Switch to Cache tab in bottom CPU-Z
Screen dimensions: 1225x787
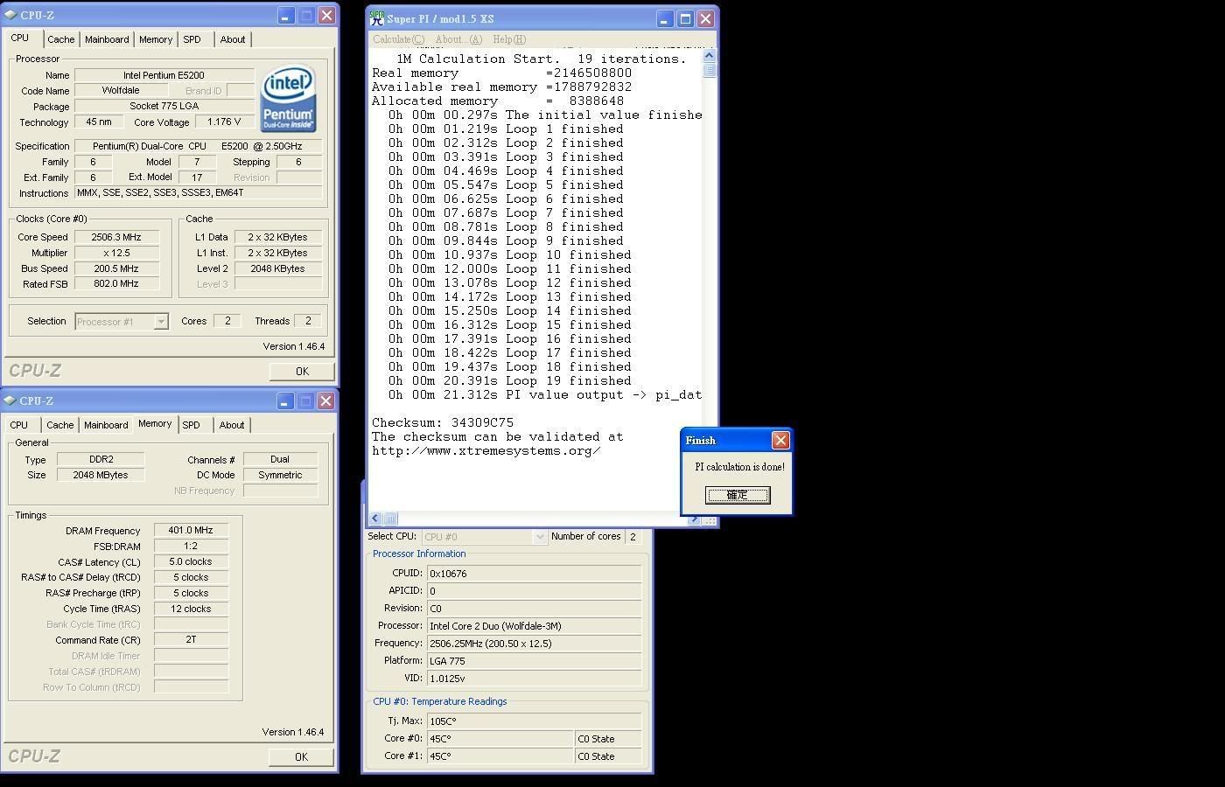tap(59, 425)
